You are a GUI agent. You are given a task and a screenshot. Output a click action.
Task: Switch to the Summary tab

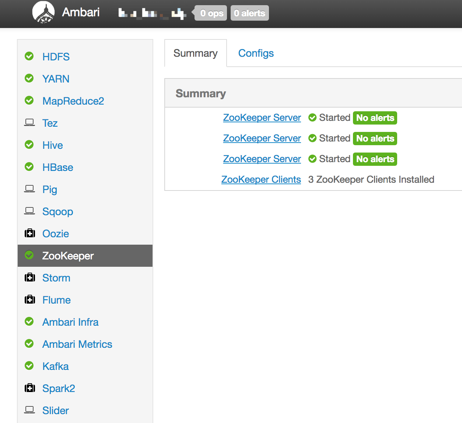pos(196,53)
